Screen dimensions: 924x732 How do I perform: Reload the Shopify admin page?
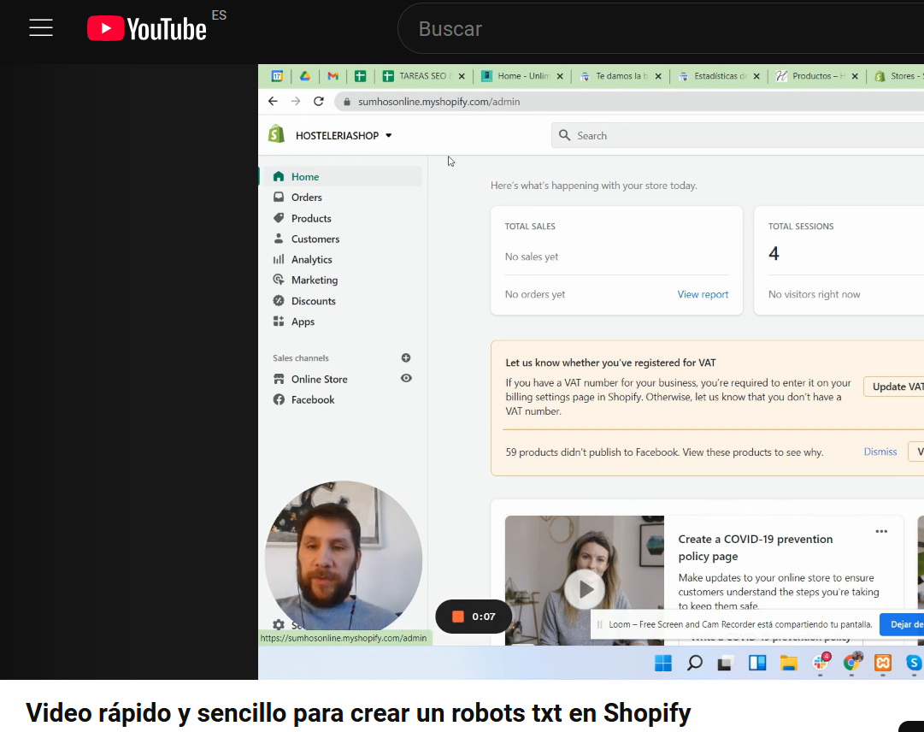point(319,102)
